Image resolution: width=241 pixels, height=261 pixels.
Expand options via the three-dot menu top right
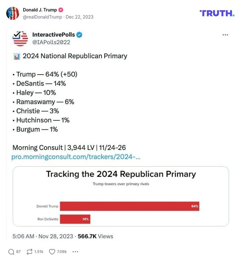pos(225,35)
